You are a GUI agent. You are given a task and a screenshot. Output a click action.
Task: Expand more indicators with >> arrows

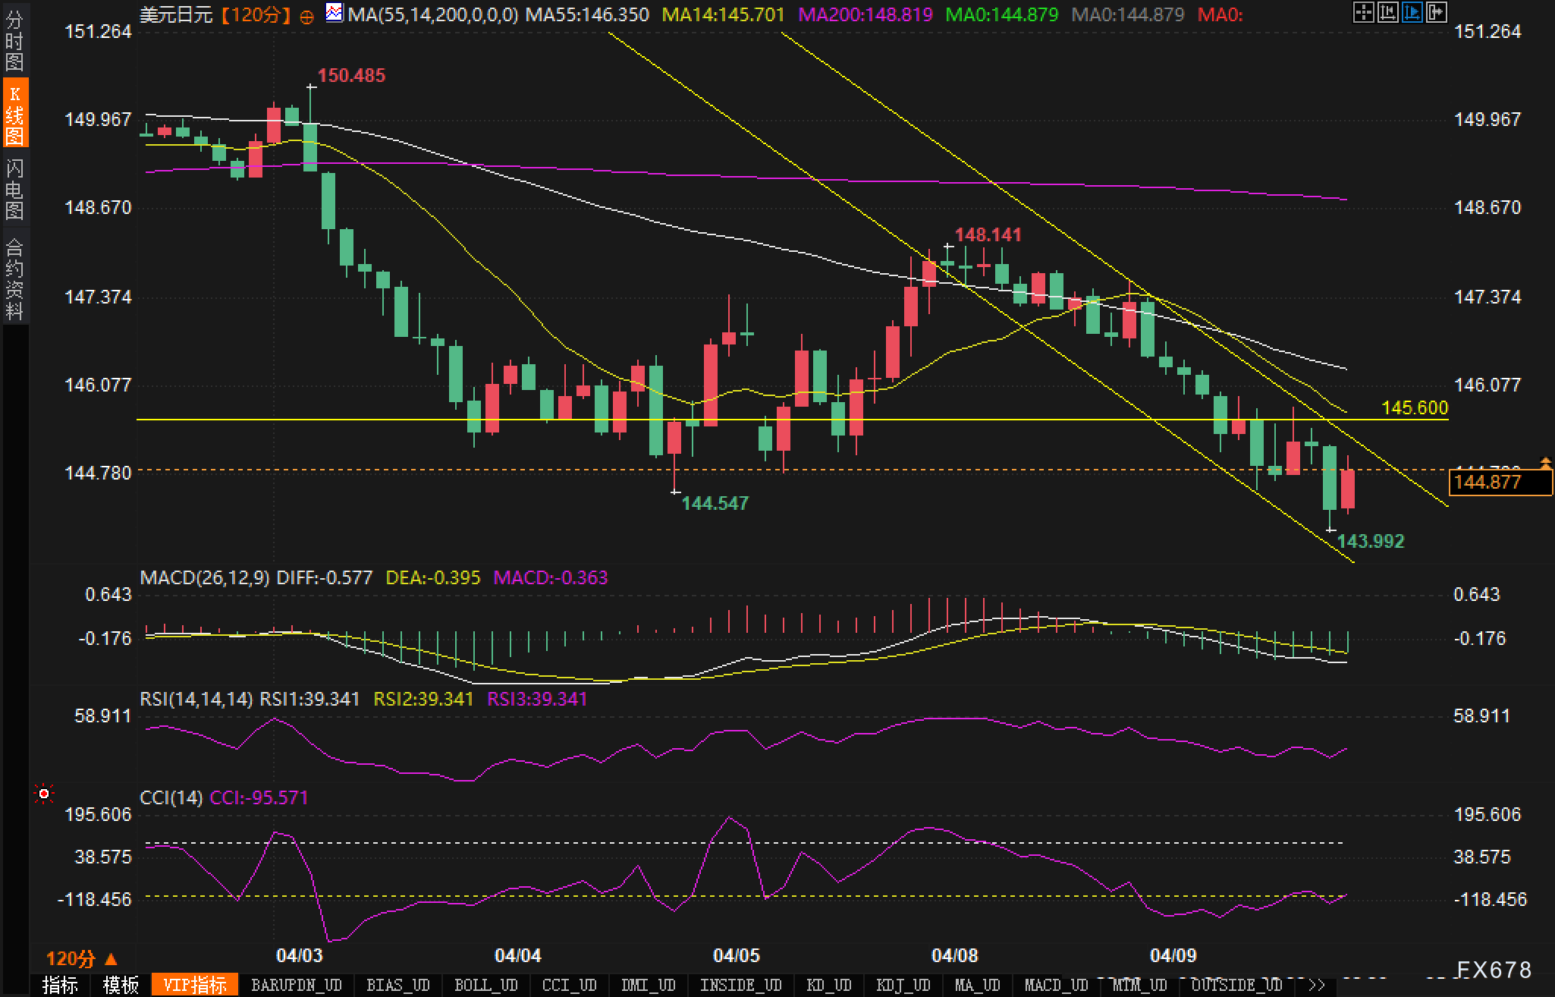(1316, 985)
